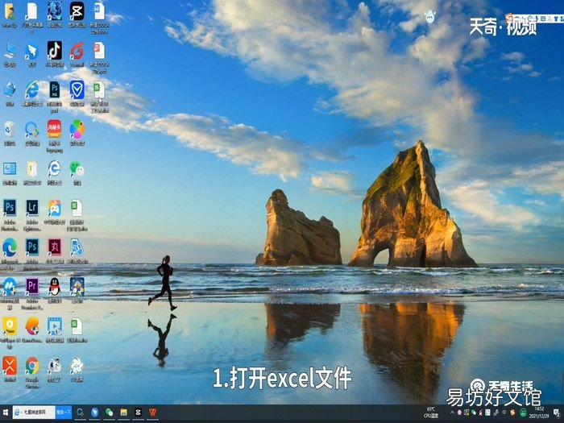Click the 搜索一下 search button on taskbar
Image resolution: width=564 pixels, height=423 pixels.
64,413
